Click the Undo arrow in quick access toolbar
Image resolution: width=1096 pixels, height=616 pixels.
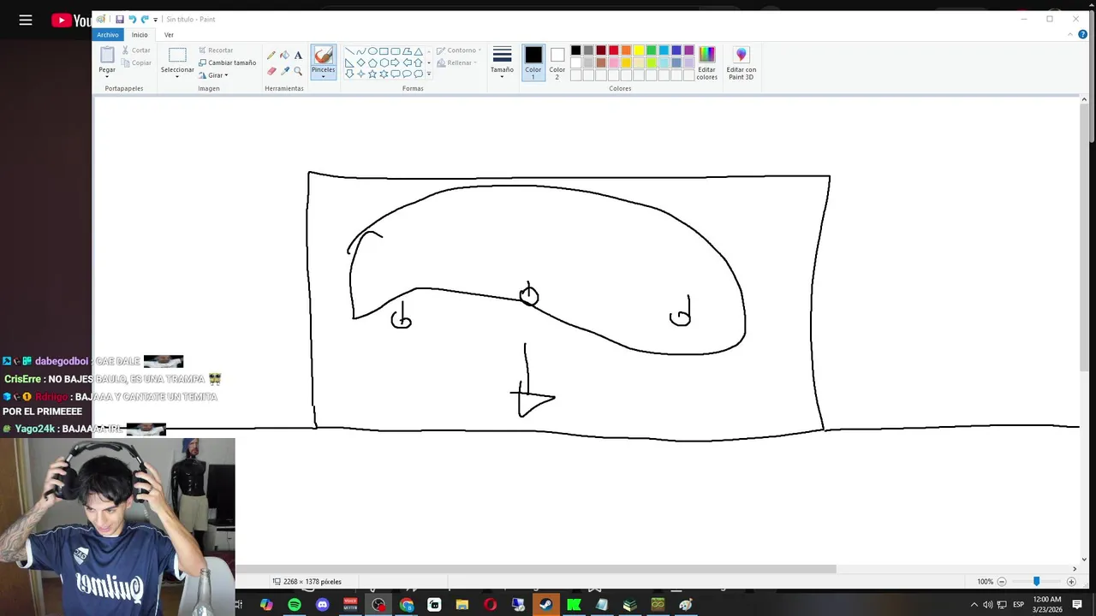tap(132, 19)
